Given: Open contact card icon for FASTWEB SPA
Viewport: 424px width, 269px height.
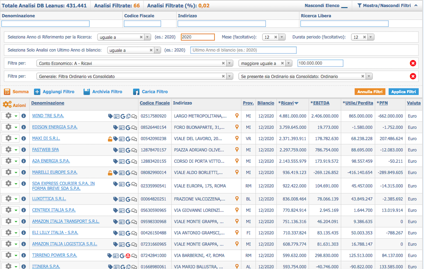Looking at the screenshot, I should tap(122, 150).
